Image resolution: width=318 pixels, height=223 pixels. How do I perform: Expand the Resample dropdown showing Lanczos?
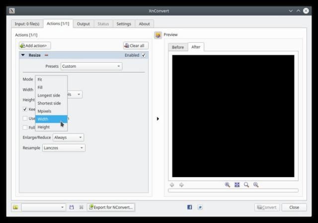tap(64, 148)
